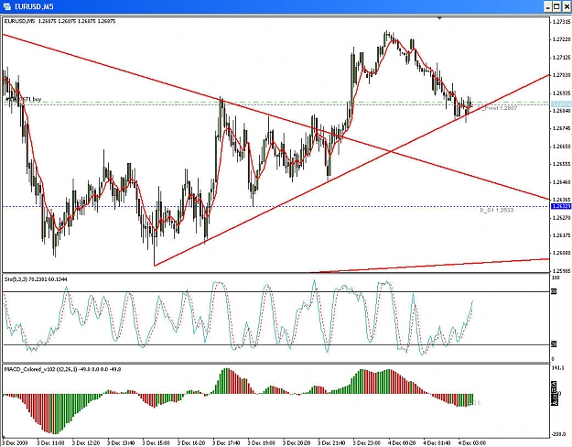Click the 1.26555 price axis label
The width and height of the screenshot is (572, 447).
coord(561,164)
